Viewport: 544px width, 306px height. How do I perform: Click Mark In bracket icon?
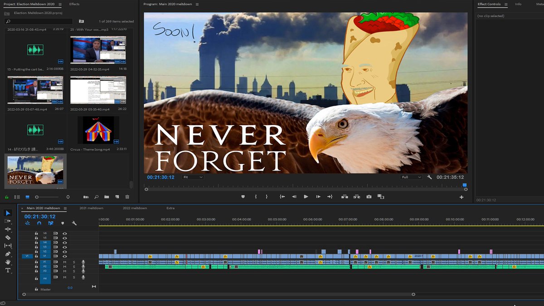click(x=256, y=197)
